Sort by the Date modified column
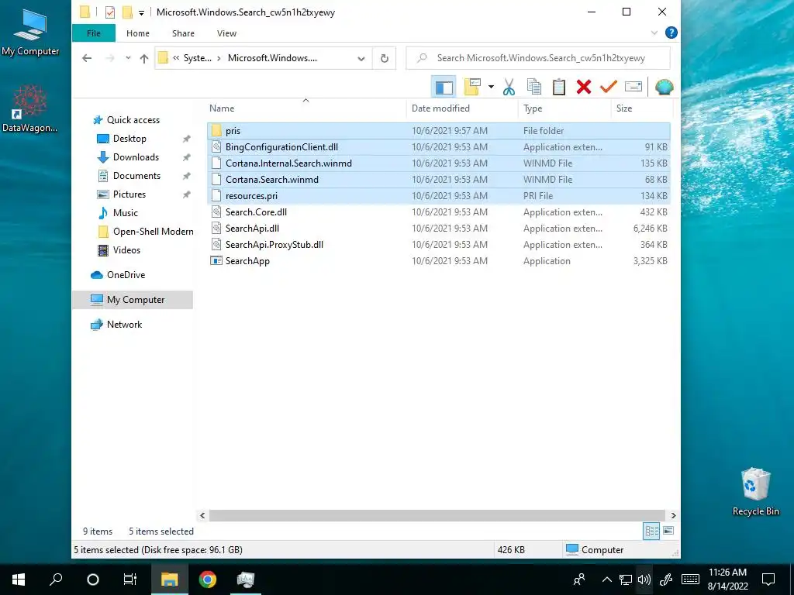Screen dimensions: 794x595 tap(462, 108)
